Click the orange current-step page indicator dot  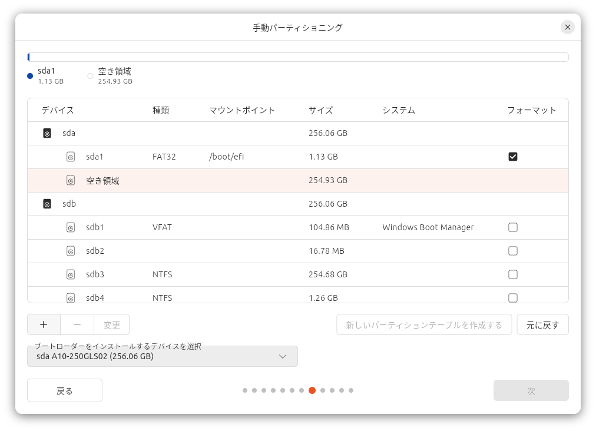pyautogui.click(x=312, y=390)
